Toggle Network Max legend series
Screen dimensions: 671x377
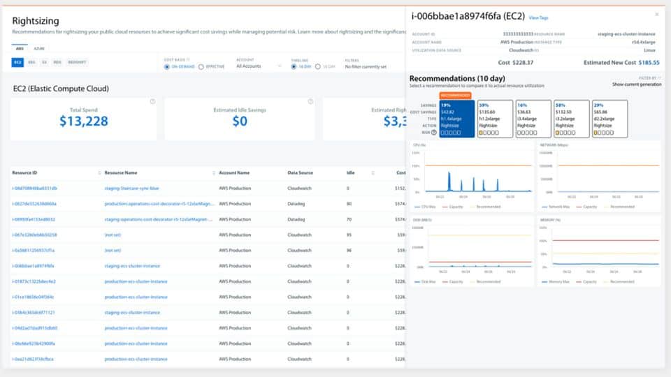pyautogui.click(x=556, y=207)
